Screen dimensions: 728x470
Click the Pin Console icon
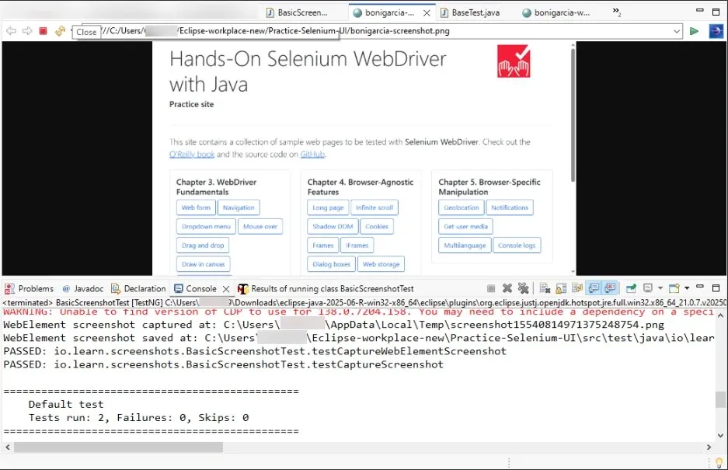pyautogui.click(x=631, y=288)
